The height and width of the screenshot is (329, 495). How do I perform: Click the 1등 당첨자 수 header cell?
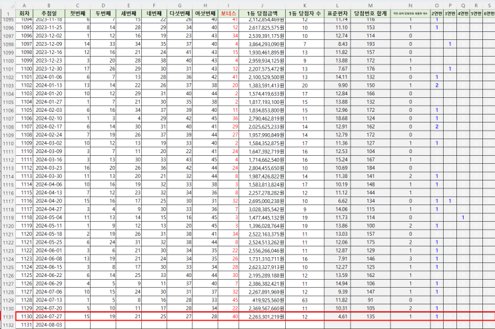304,13
